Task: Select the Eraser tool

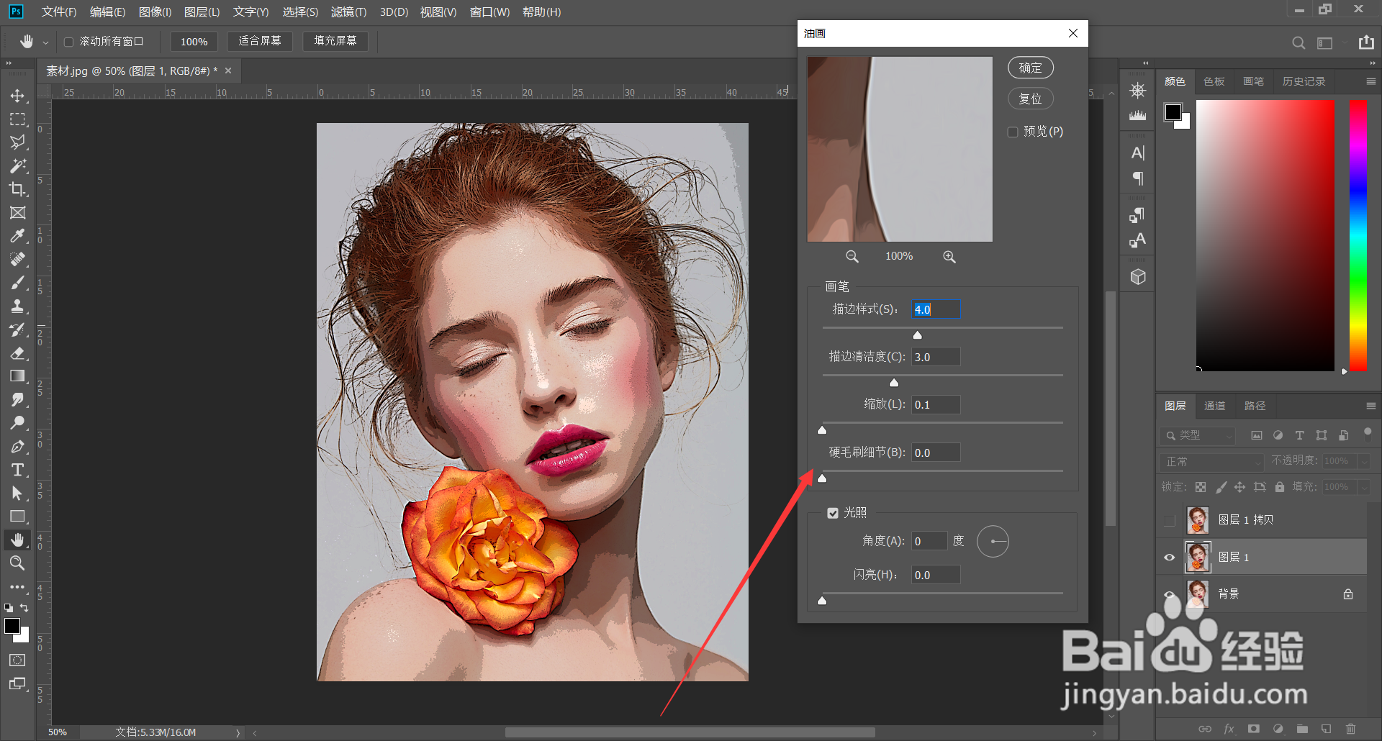Action: 17,353
